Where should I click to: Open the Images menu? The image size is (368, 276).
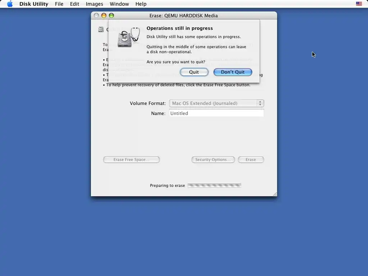95,4
